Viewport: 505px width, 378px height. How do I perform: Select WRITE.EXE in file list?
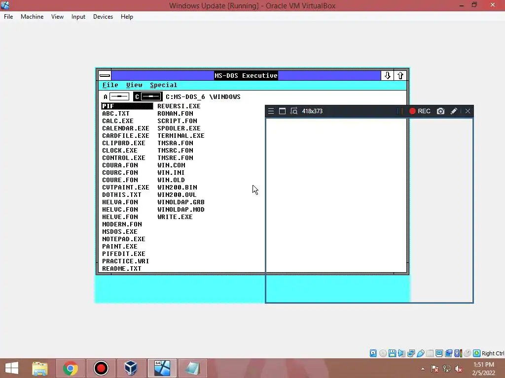(175, 217)
